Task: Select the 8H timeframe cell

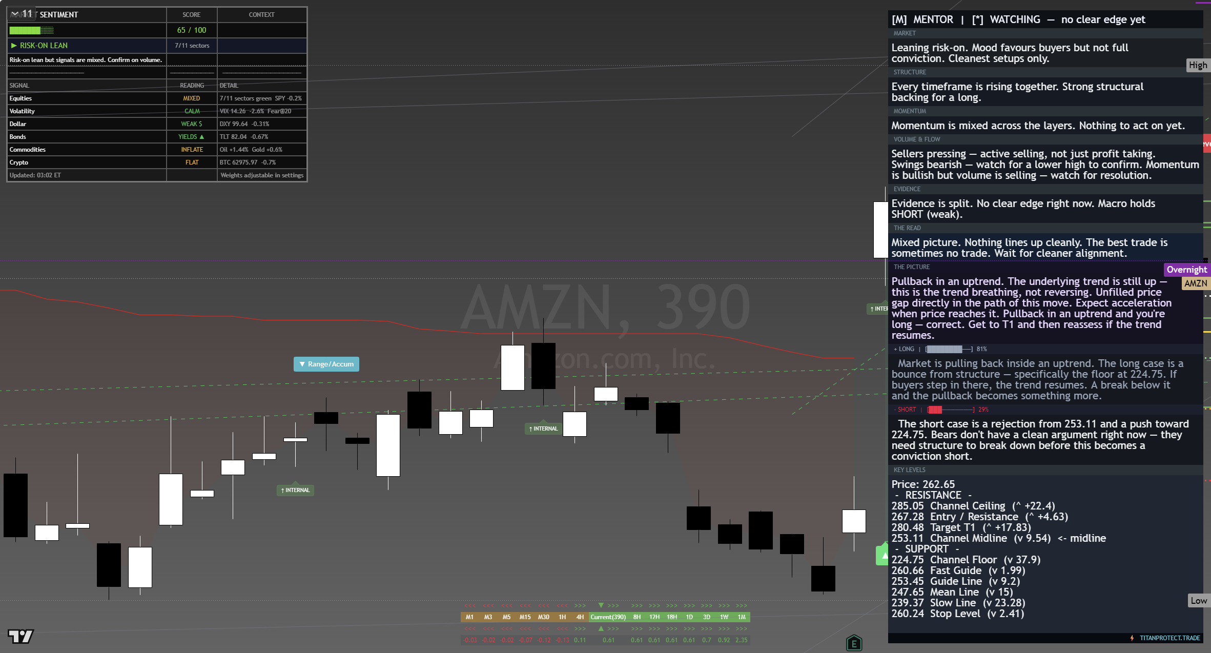Action: point(637,617)
